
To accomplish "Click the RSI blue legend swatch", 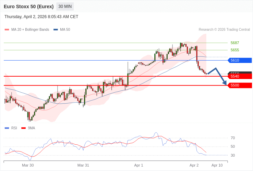I will (7, 128).
